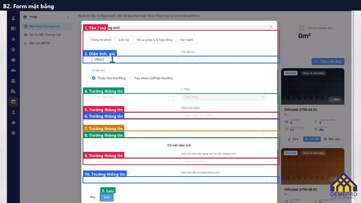Click Chưa có cửa hàng tag on Officetel GTW-04.03
This screenshot has height=203, width=361.
(313, 73)
